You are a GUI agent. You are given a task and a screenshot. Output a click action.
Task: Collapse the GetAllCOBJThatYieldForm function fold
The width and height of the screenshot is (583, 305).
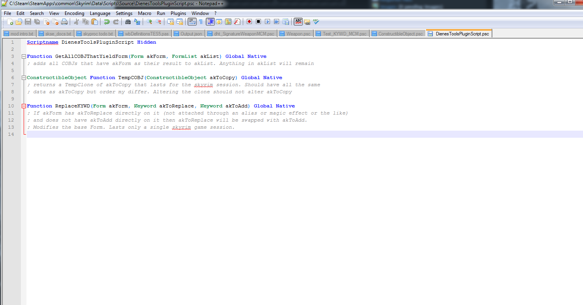tap(24, 56)
